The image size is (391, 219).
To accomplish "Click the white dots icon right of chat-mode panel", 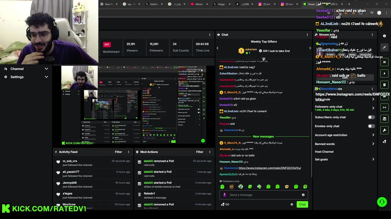I will 384,141.
